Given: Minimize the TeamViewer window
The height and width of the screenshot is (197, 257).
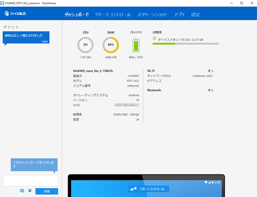Looking at the screenshot, I should [x=231, y=3].
